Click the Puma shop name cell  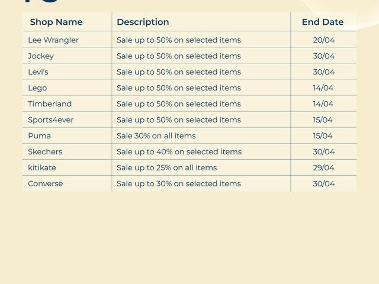tap(40, 136)
